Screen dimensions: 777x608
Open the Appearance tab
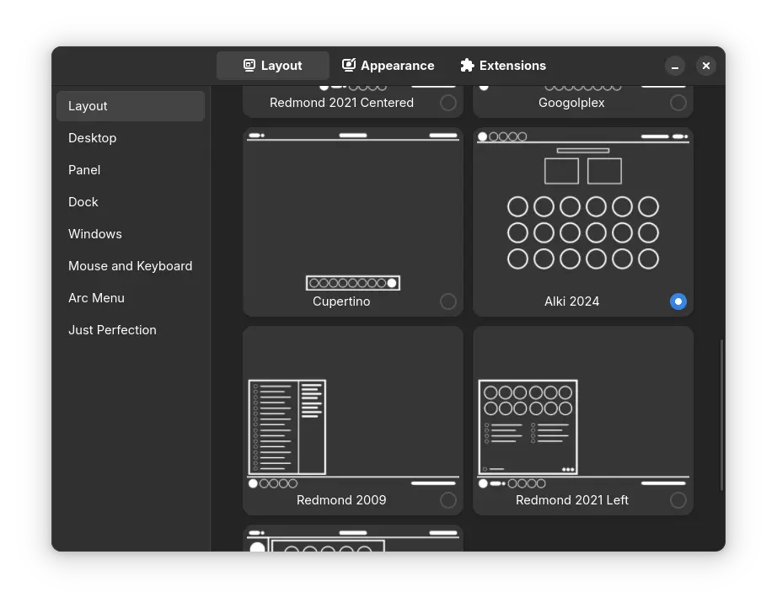388,66
